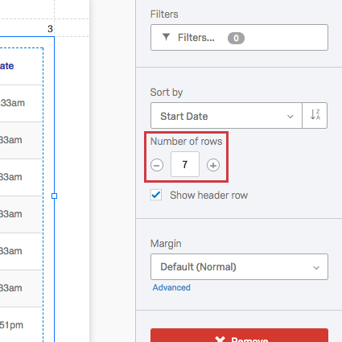Click the filter count badge showing 0
Viewport: 342px width, 342px height.
click(x=236, y=38)
